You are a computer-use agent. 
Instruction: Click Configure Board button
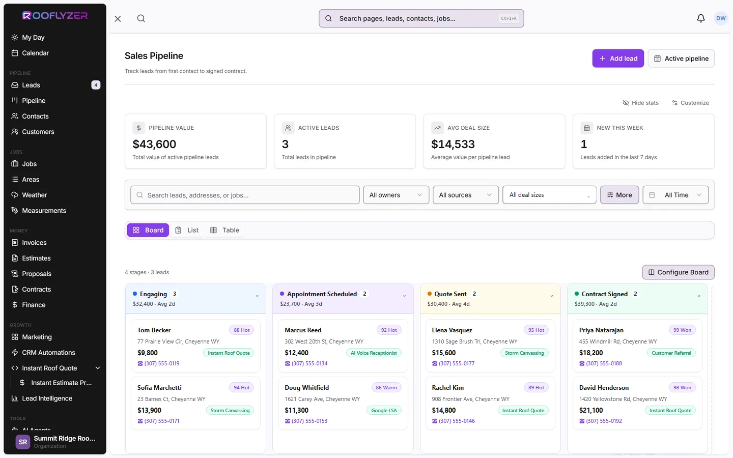click(679, 272)
